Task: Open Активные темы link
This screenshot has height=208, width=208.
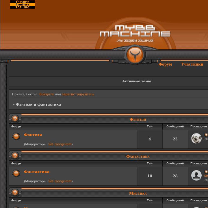Action: (136, 81)
